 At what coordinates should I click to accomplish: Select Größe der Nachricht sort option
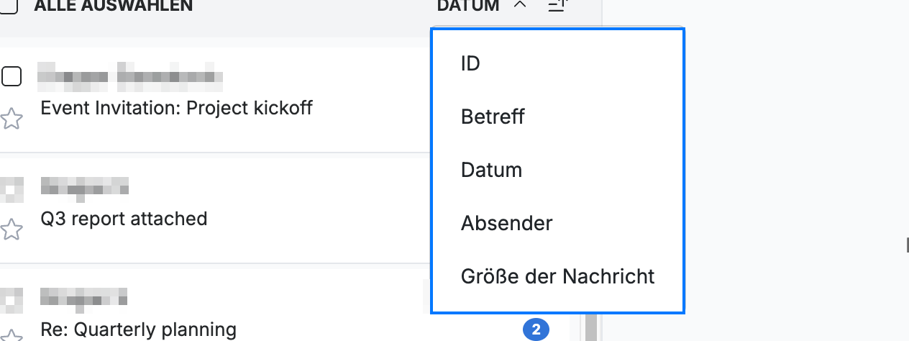(557, 276)
